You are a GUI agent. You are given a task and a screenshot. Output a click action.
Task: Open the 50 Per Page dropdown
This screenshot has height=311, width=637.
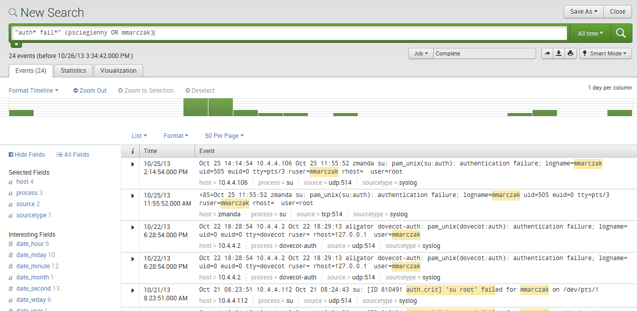point(224,136)
